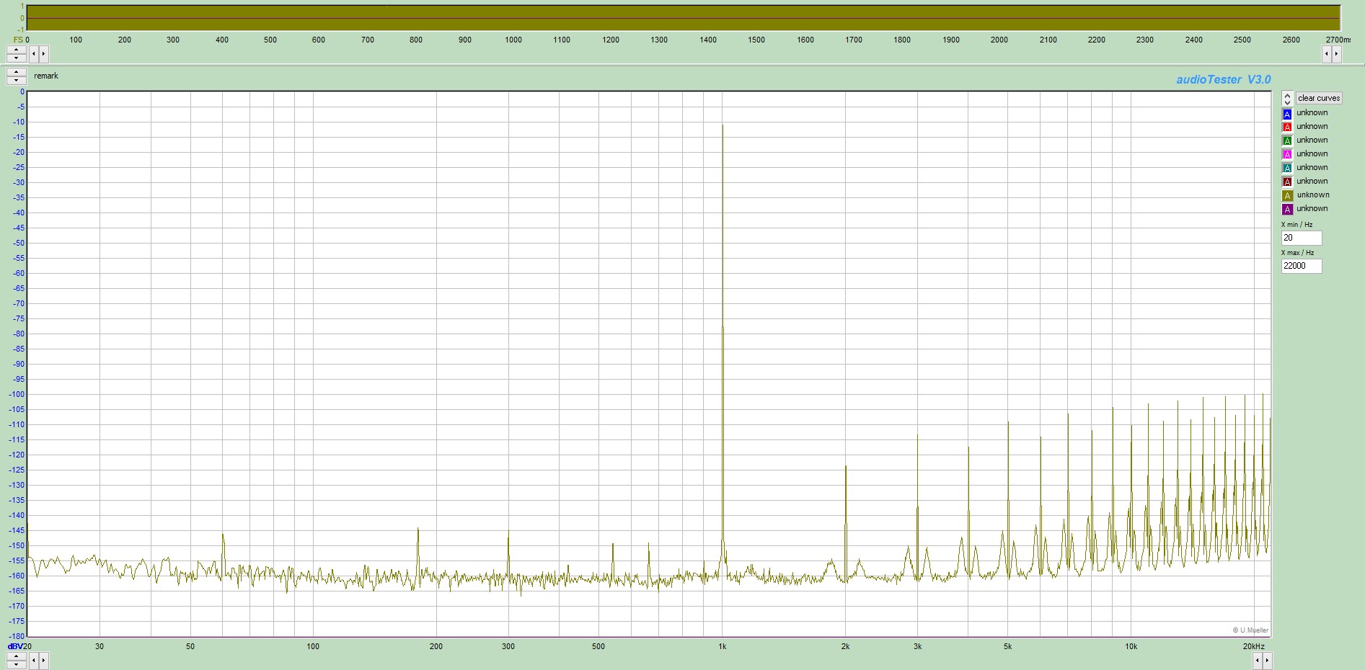Focus the X min / Hz field
The width and height of the screenshot is (1365, 670).
click(1302, 238)
